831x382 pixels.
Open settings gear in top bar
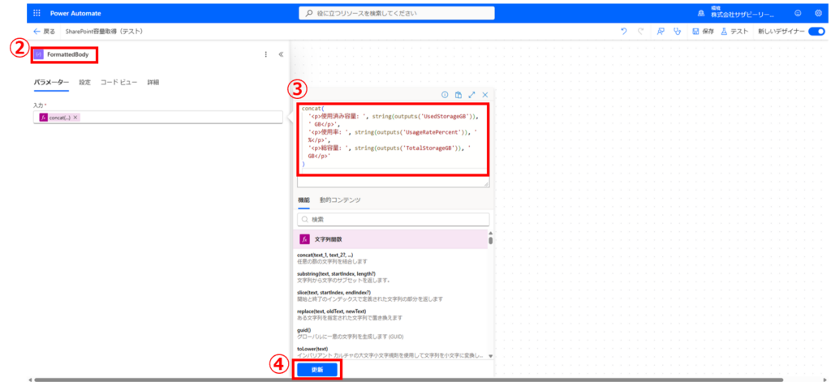click(817, 13)
